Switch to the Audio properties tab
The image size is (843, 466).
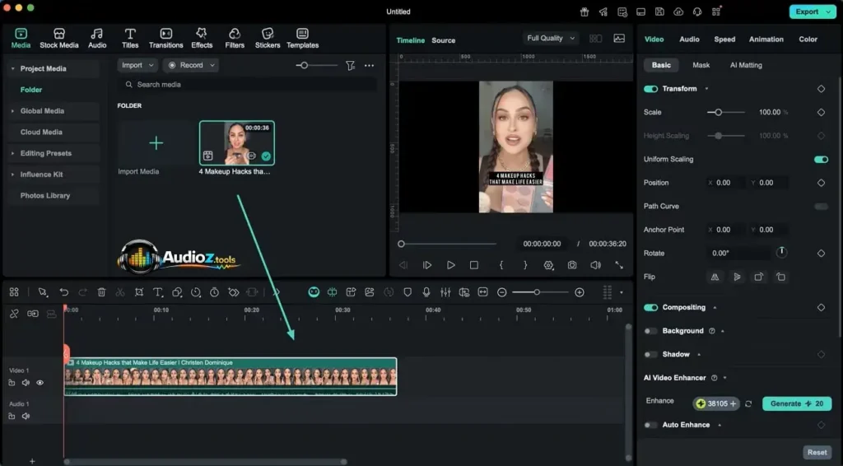(x=689, y=40)
